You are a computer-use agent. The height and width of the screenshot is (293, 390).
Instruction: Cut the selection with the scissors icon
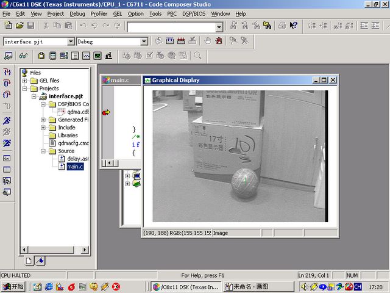46,26
